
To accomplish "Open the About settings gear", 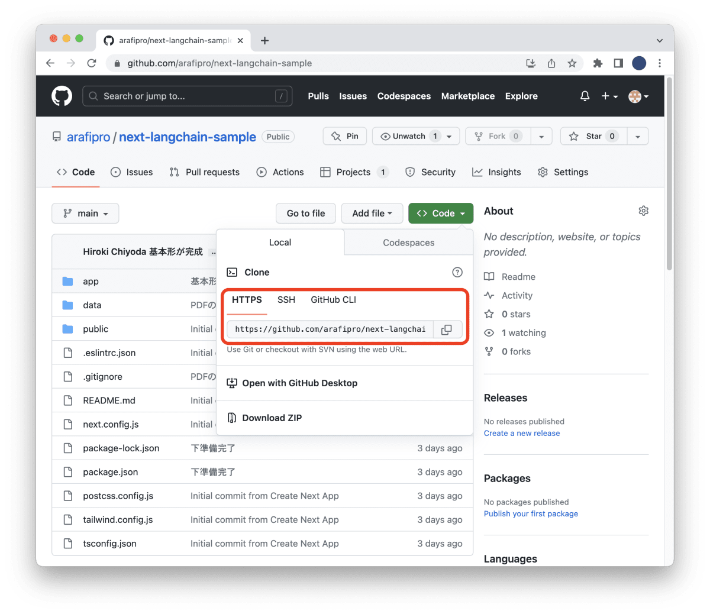I will 644,211.
